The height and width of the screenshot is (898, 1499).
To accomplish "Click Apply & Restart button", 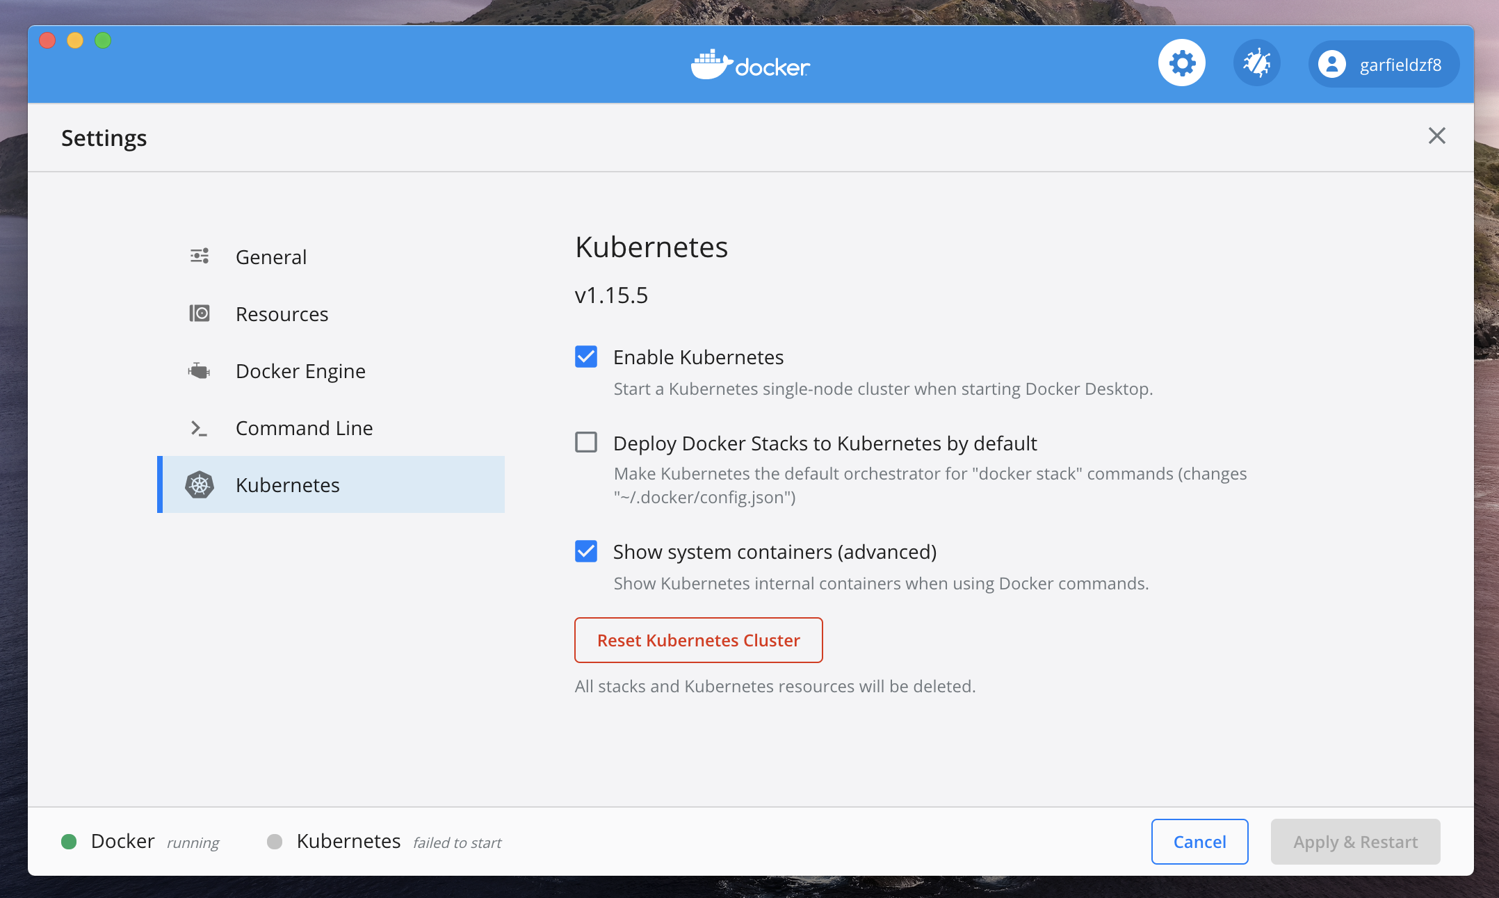I will (x=1355, y=842).
